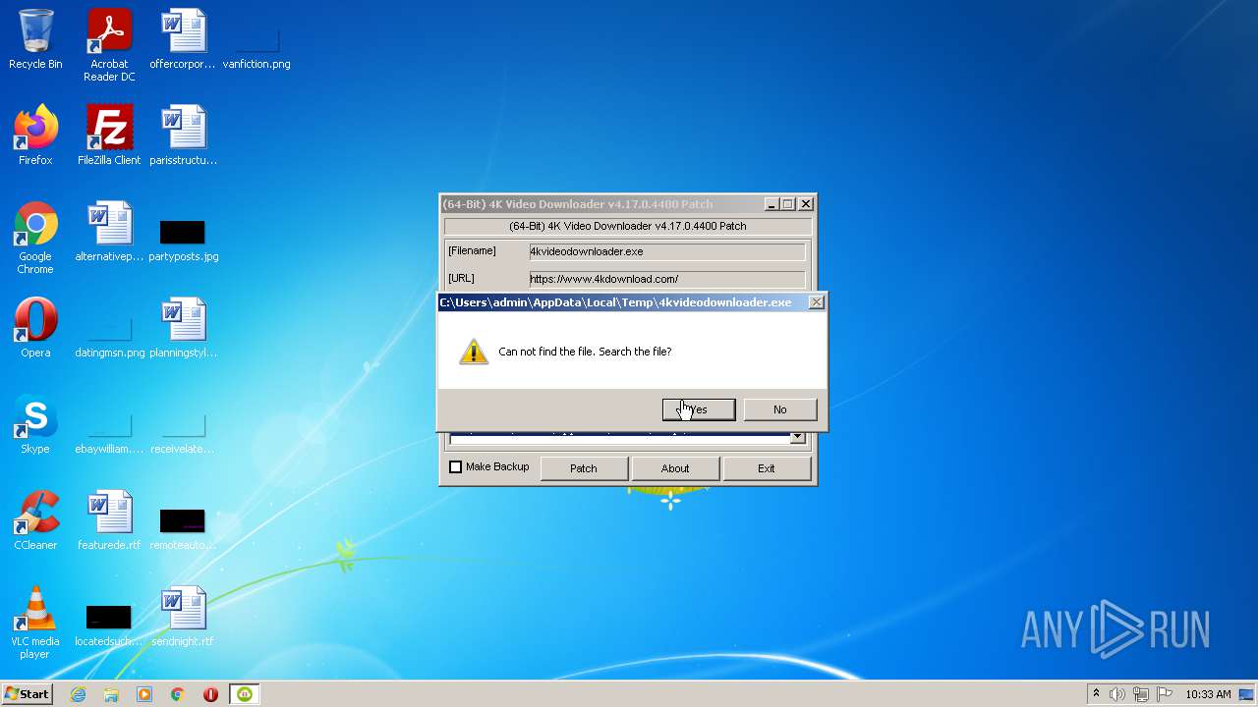Maximize the 4K Video Downloader Patch window

point(787,204)
